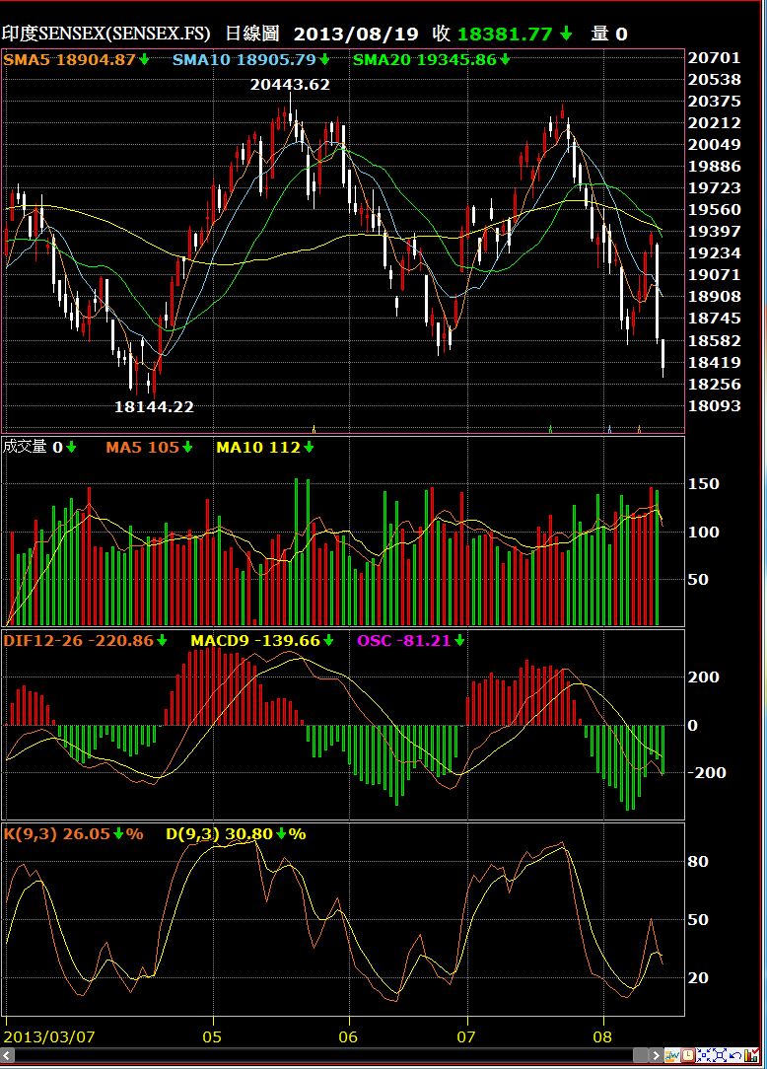Click the 20701 price axis value
The height and width of the screenshot is (1069, 767).
[x=714, y=58]
